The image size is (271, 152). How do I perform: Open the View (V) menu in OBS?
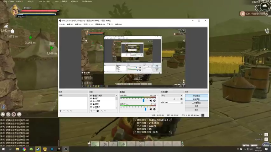pyautogui.click(x=78, y=24)
